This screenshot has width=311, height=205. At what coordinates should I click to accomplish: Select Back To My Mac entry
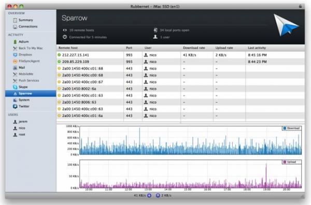[31, 48]
